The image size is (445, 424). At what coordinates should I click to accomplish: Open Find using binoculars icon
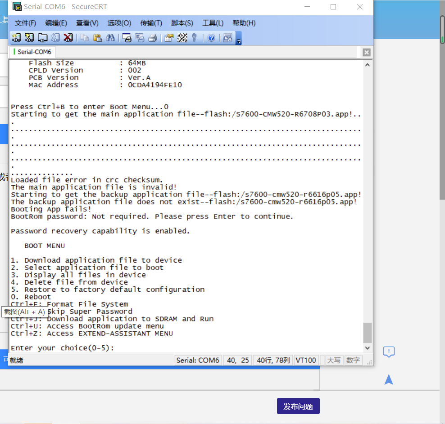point(110,38)
